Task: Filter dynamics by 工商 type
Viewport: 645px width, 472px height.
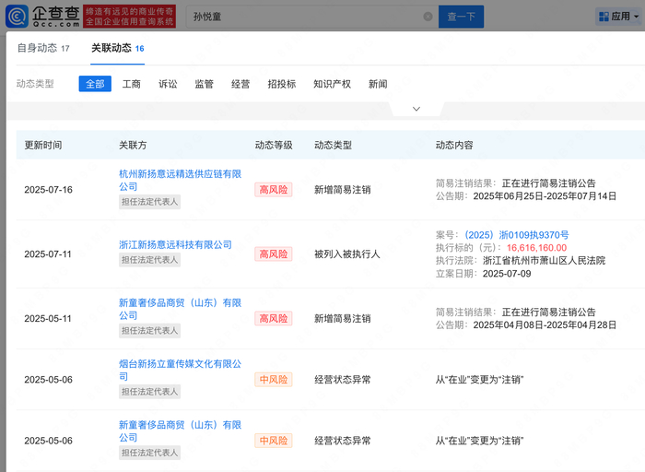Action: (x=132, y=84)
